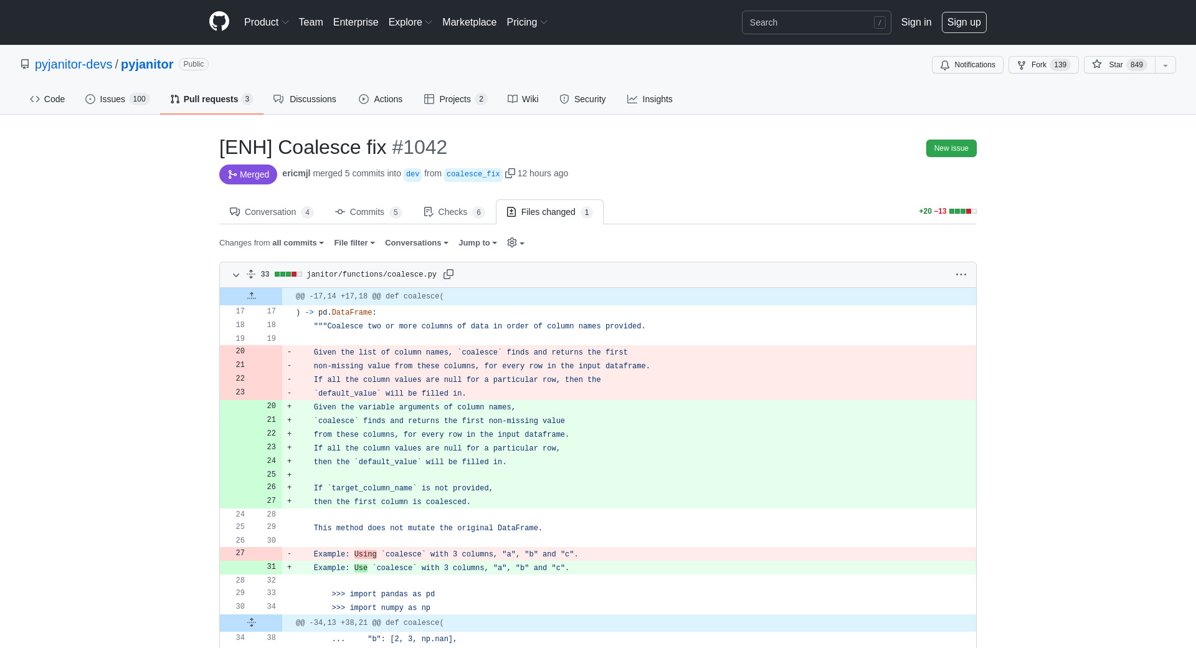Copy the coalesce.py file path

(x=448, y=274)
